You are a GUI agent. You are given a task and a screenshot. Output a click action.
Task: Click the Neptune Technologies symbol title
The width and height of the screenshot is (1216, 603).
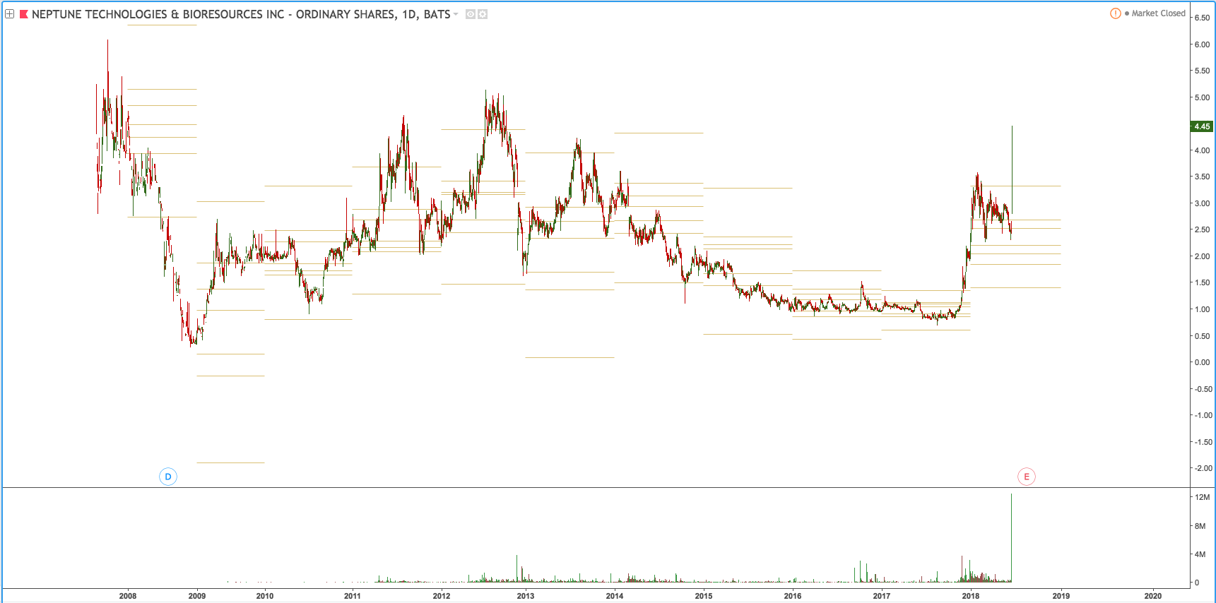click(x=241, y=14)
